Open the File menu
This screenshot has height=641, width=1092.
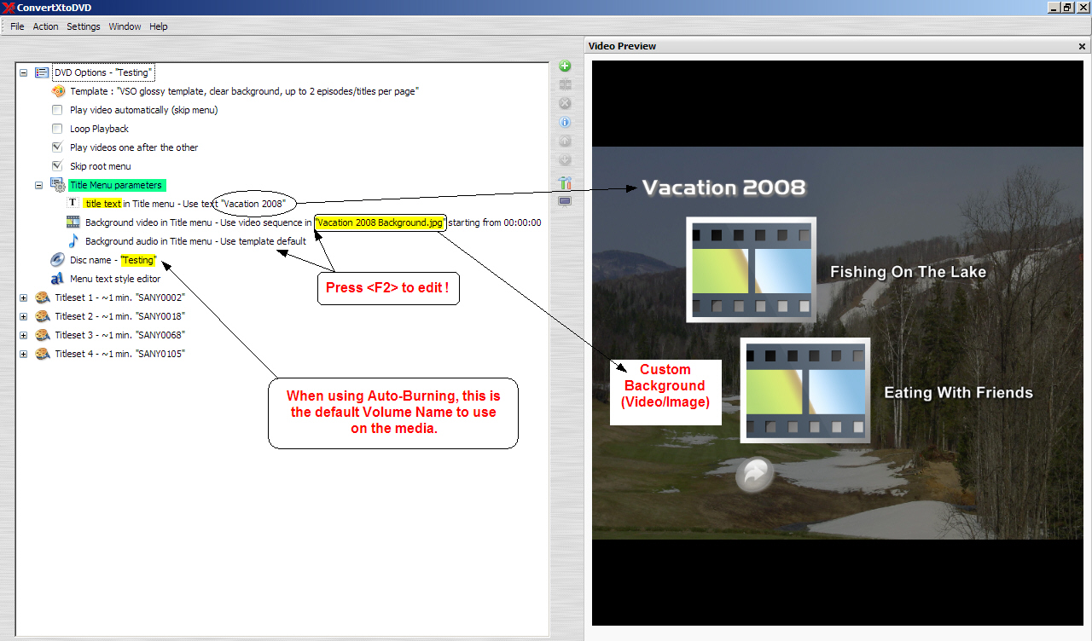tap(17, 26)
